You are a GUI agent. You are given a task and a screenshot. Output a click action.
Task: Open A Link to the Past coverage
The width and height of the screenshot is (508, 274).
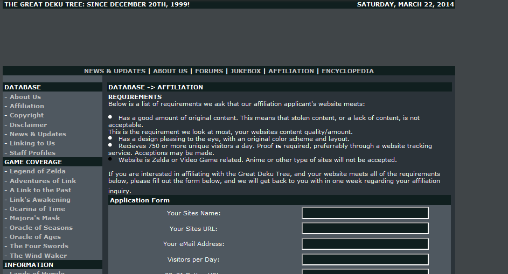pyautogui.click(x=40, y=190)
